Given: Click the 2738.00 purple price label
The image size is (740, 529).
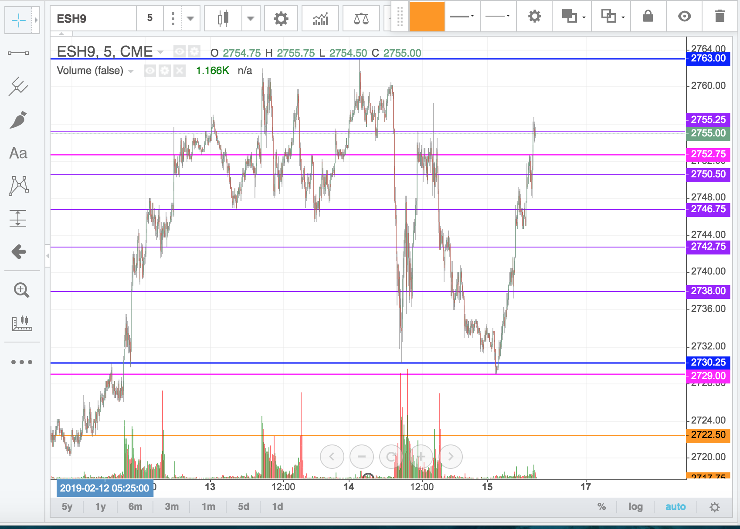Looking at the screenshot, I should (708, 291).
